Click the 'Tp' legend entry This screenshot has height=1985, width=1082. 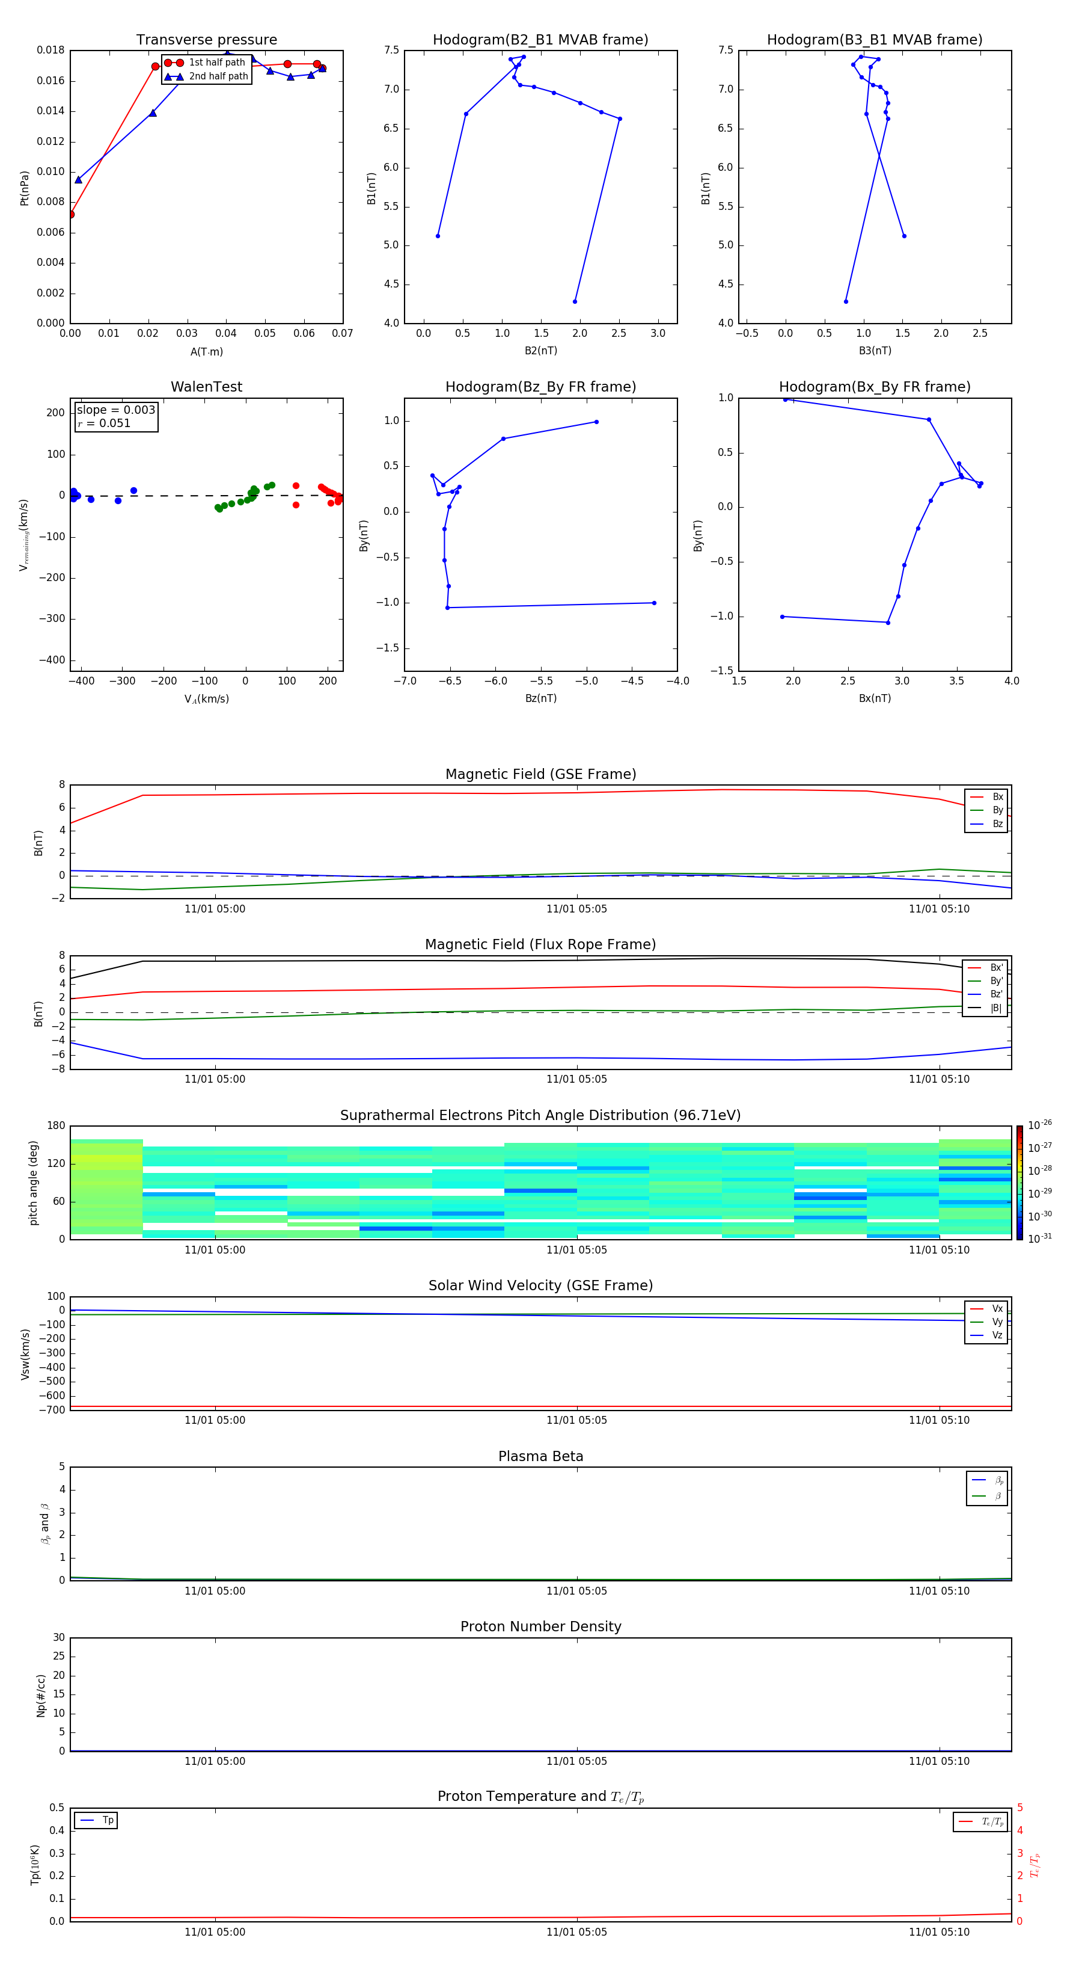coord(96,1820)
